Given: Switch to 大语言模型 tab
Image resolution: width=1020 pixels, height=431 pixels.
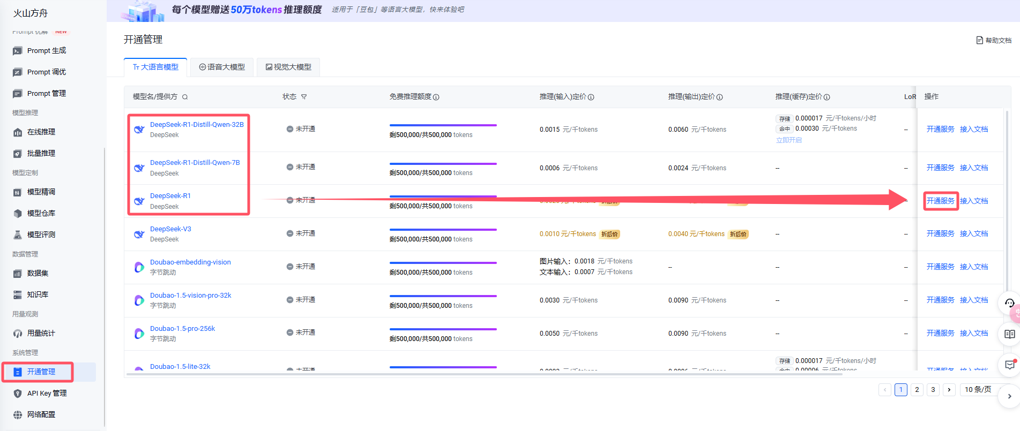Looking at the screenshot, I should point(155,67).
